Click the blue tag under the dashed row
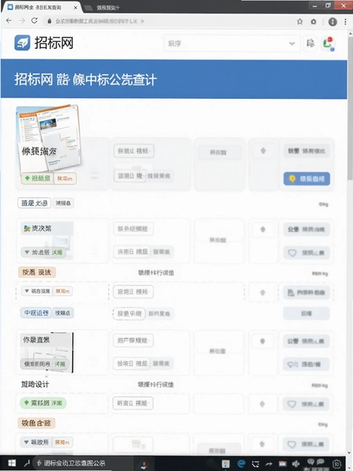353x471 pixels. pos(36,312)
